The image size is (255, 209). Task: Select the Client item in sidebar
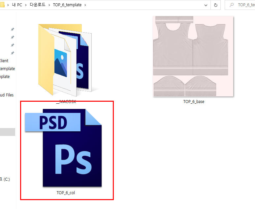4,61
